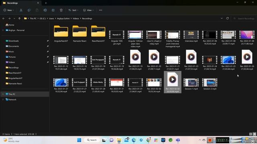The width and height of the screenshot is (257, 144).
Task: Switch to large thumbnails view icon in status bar
Action: pos(255,134)
